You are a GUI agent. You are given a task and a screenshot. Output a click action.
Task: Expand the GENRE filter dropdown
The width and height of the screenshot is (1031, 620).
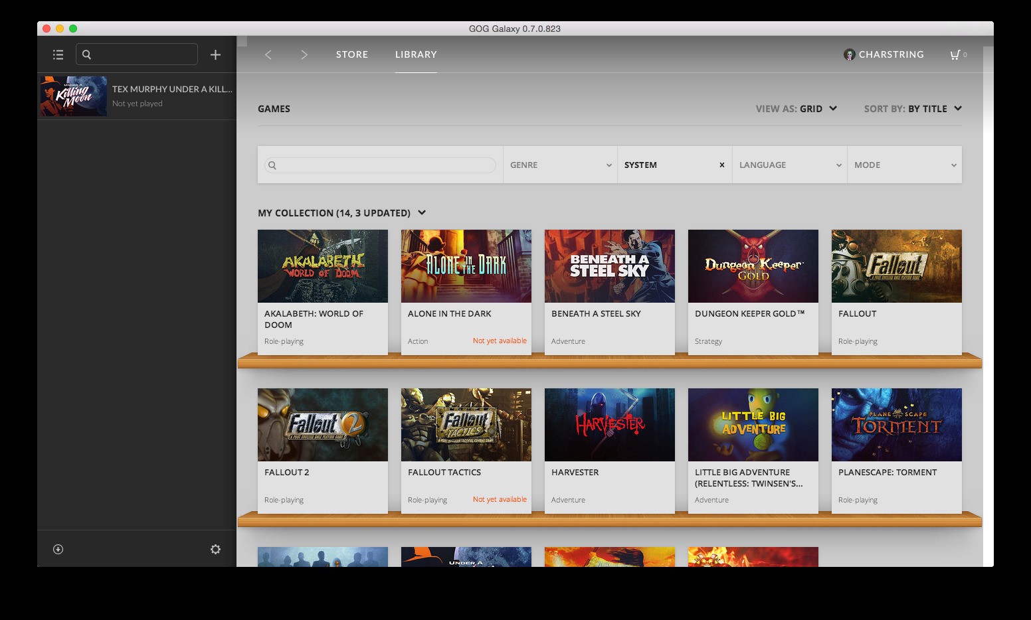click(x=561, y=165)
